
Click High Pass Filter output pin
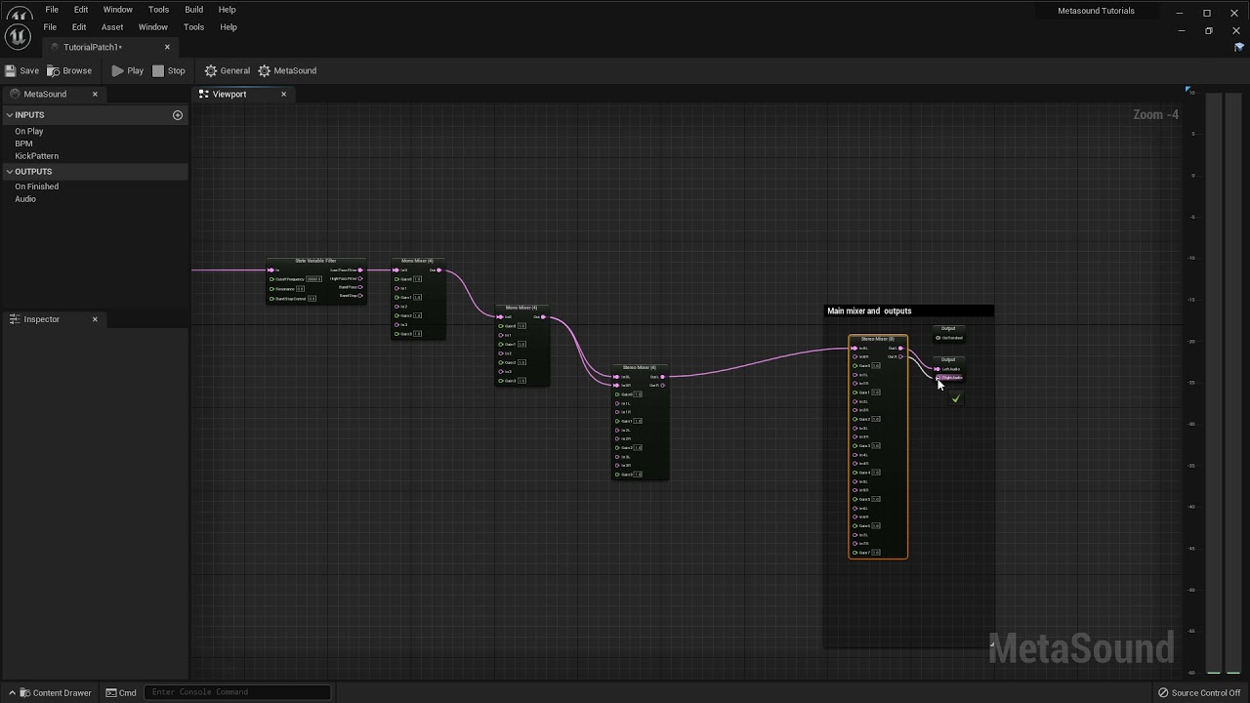pyautogui.click(x=360, y=278)
